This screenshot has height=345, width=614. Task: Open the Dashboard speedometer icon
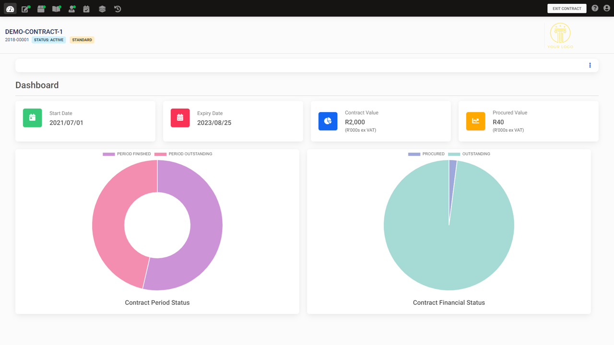pos(10,9)
